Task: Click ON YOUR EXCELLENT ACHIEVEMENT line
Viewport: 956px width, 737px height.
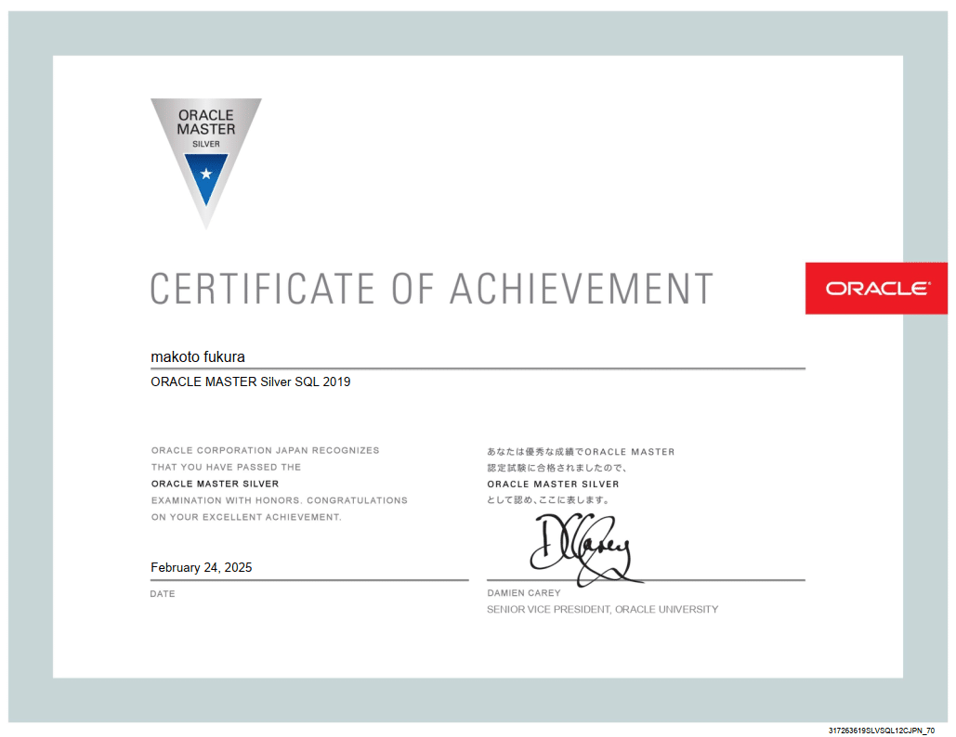Action: pyautogui.click(x=246, y=517)
